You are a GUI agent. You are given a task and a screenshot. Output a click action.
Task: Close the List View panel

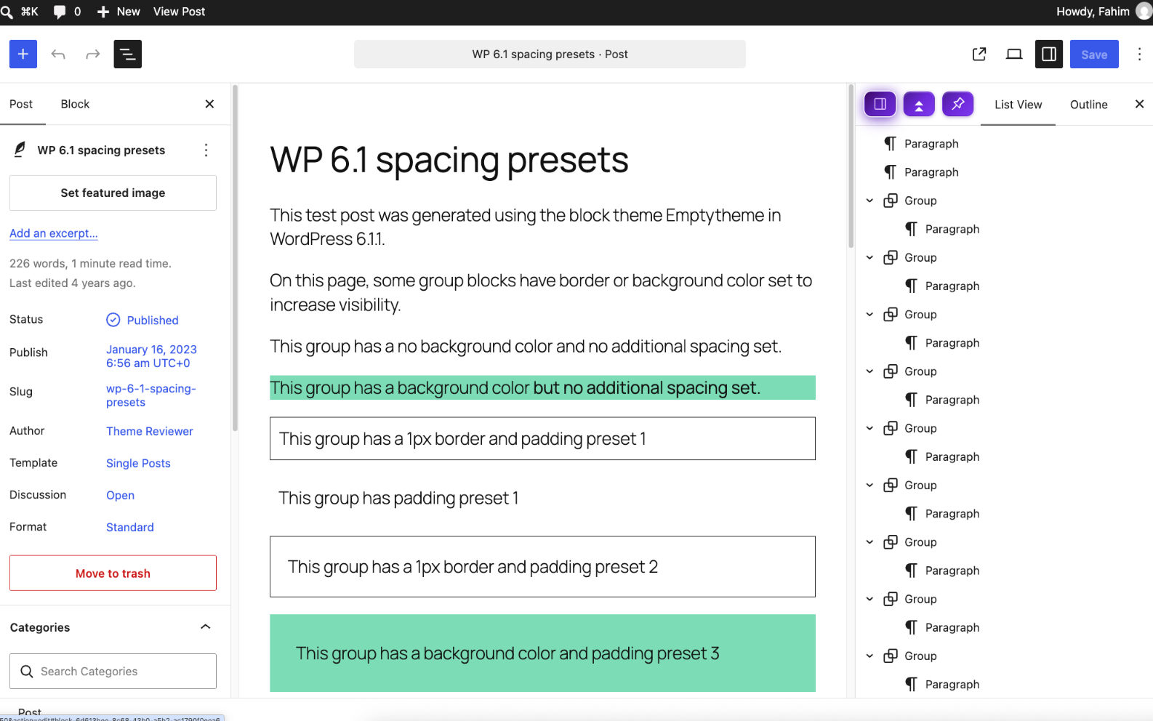pyautogui.click(x=1139, y=104)
